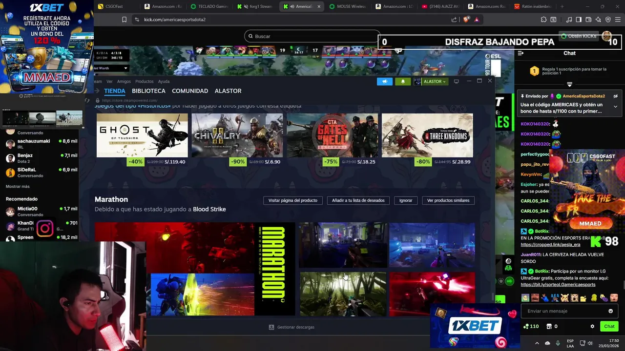Viewport: 625px width, 351px height.
Task: Click the Ignorar button for Marathon
Action: pyautogui.click(x=406, y=200)
